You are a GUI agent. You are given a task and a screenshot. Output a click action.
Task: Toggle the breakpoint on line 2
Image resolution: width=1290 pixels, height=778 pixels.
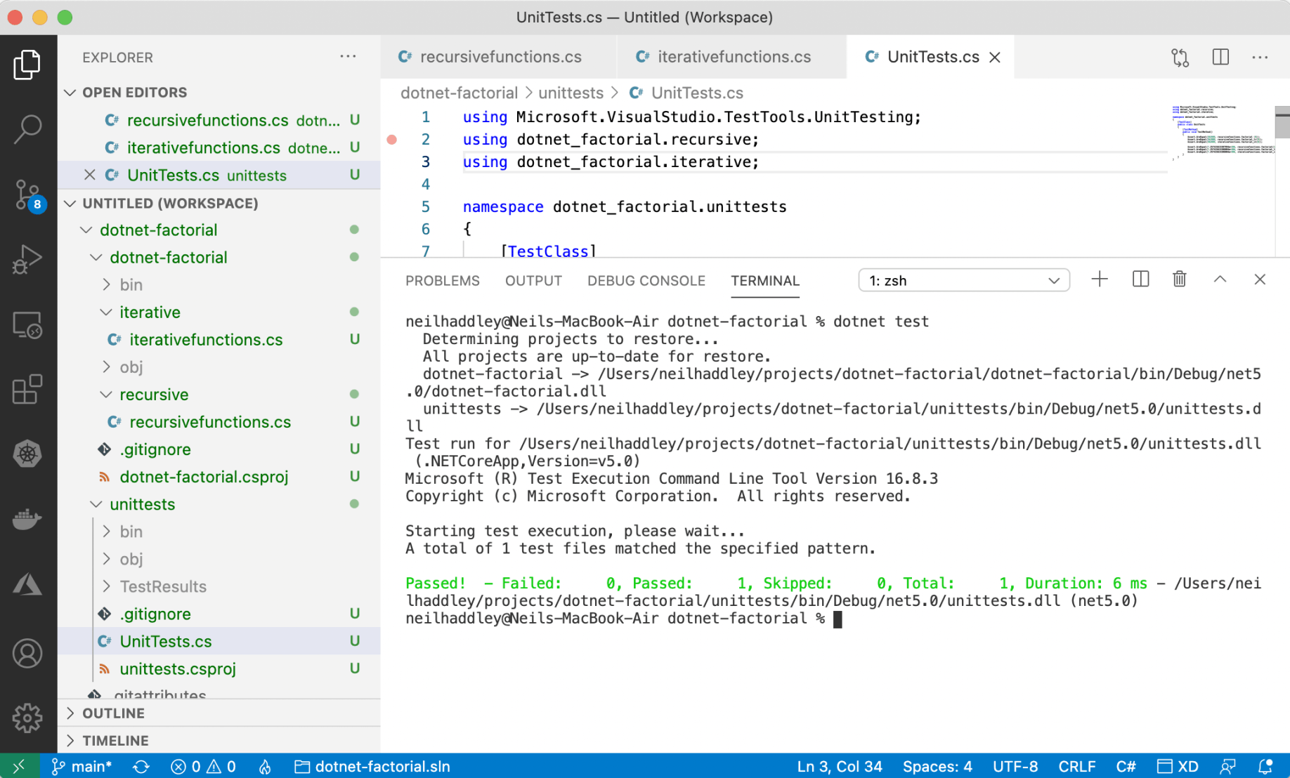pos(392,140)
